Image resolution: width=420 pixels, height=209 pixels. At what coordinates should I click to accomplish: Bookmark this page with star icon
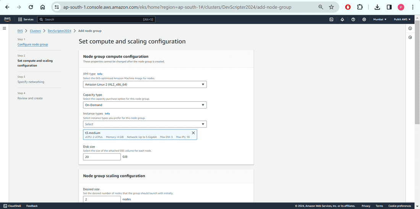(x=331, y=7)
